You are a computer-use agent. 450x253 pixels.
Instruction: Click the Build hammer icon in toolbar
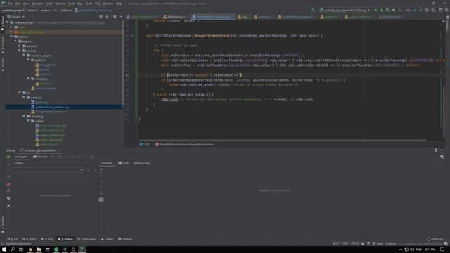tap(314, 10)
